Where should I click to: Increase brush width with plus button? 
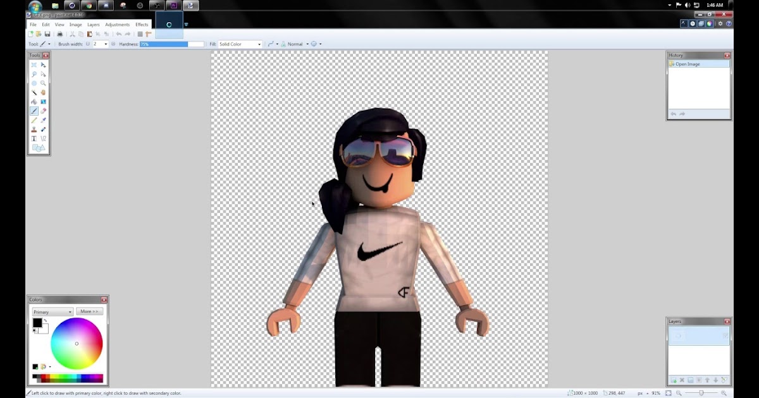point(113,44)
